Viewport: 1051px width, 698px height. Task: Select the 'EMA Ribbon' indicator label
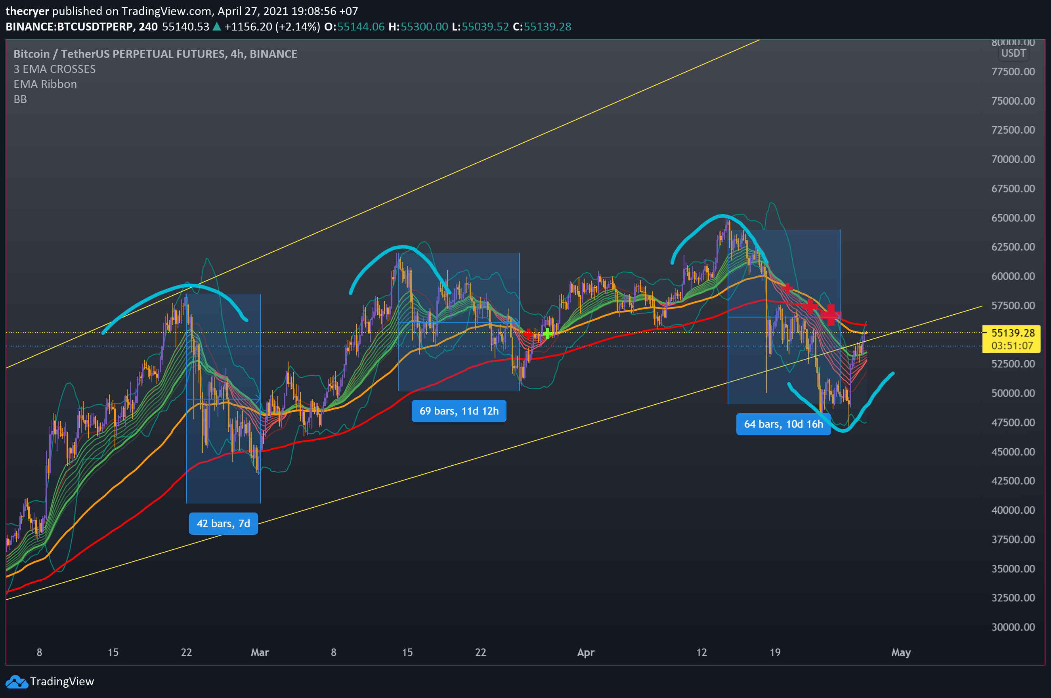click(x=46, y=84)
